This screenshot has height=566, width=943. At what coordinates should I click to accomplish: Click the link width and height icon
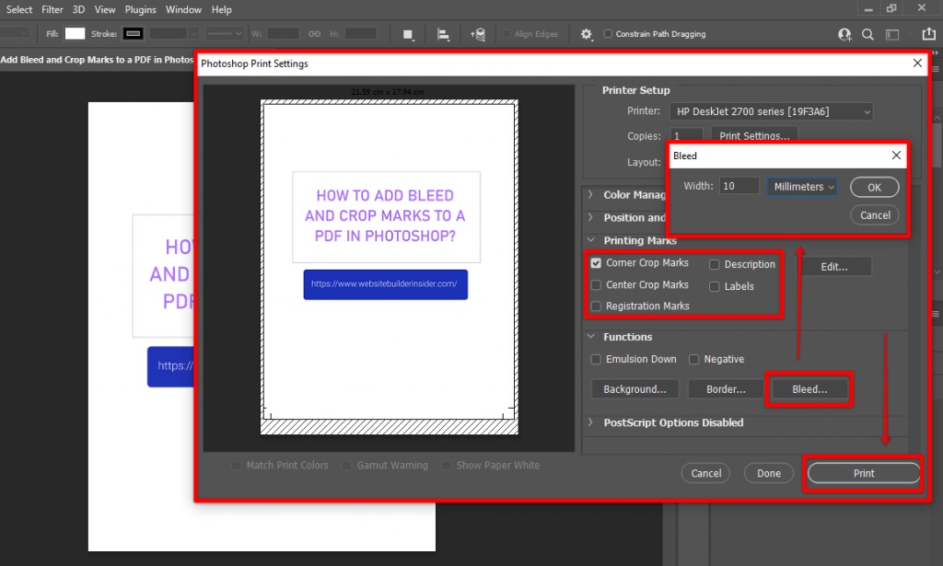point(314,34)
